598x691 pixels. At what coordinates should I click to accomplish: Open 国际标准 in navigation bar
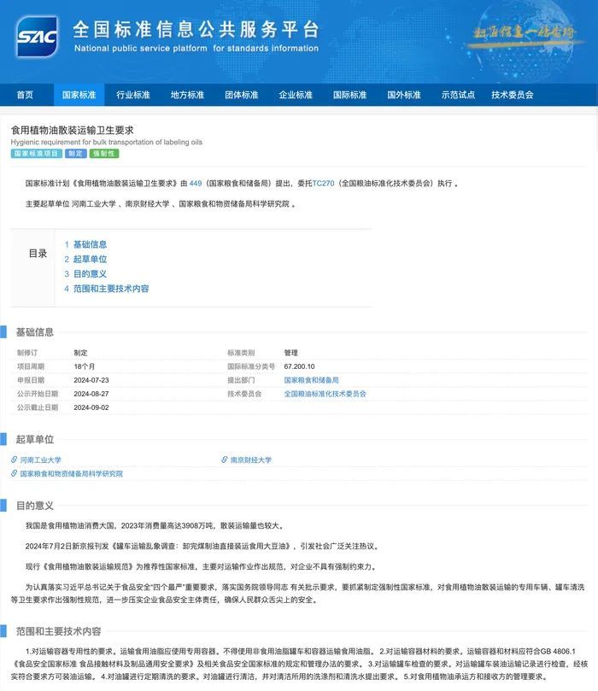click(x=349, y=95)
